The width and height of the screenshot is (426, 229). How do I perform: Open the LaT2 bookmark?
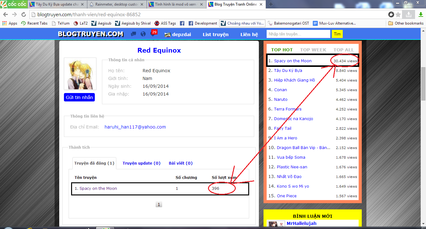pos(81,23)
